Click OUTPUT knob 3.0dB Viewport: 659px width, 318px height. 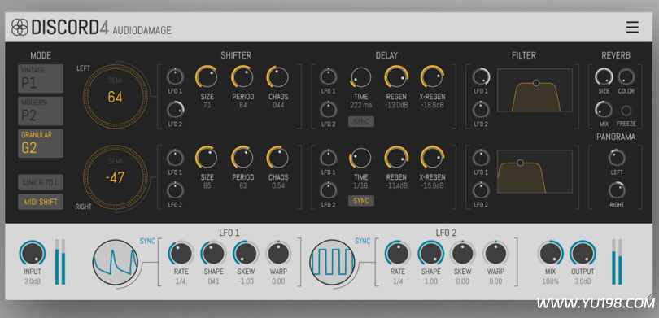[583, 254]
